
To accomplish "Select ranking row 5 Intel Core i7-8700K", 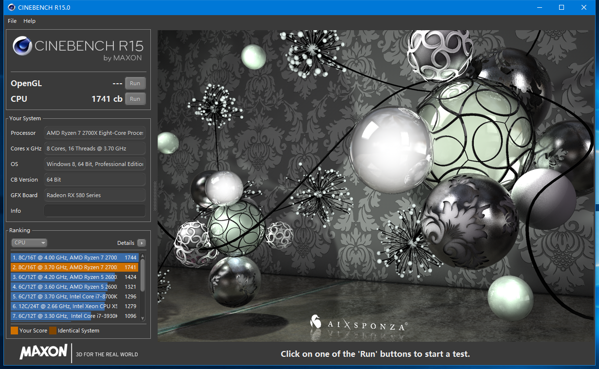I will point(74,296).
